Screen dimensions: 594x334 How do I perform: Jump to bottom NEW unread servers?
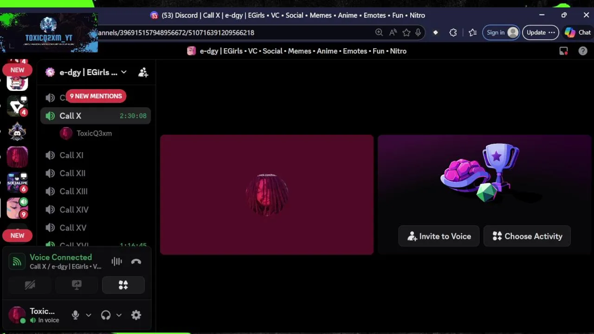click(x=17, y=236)
